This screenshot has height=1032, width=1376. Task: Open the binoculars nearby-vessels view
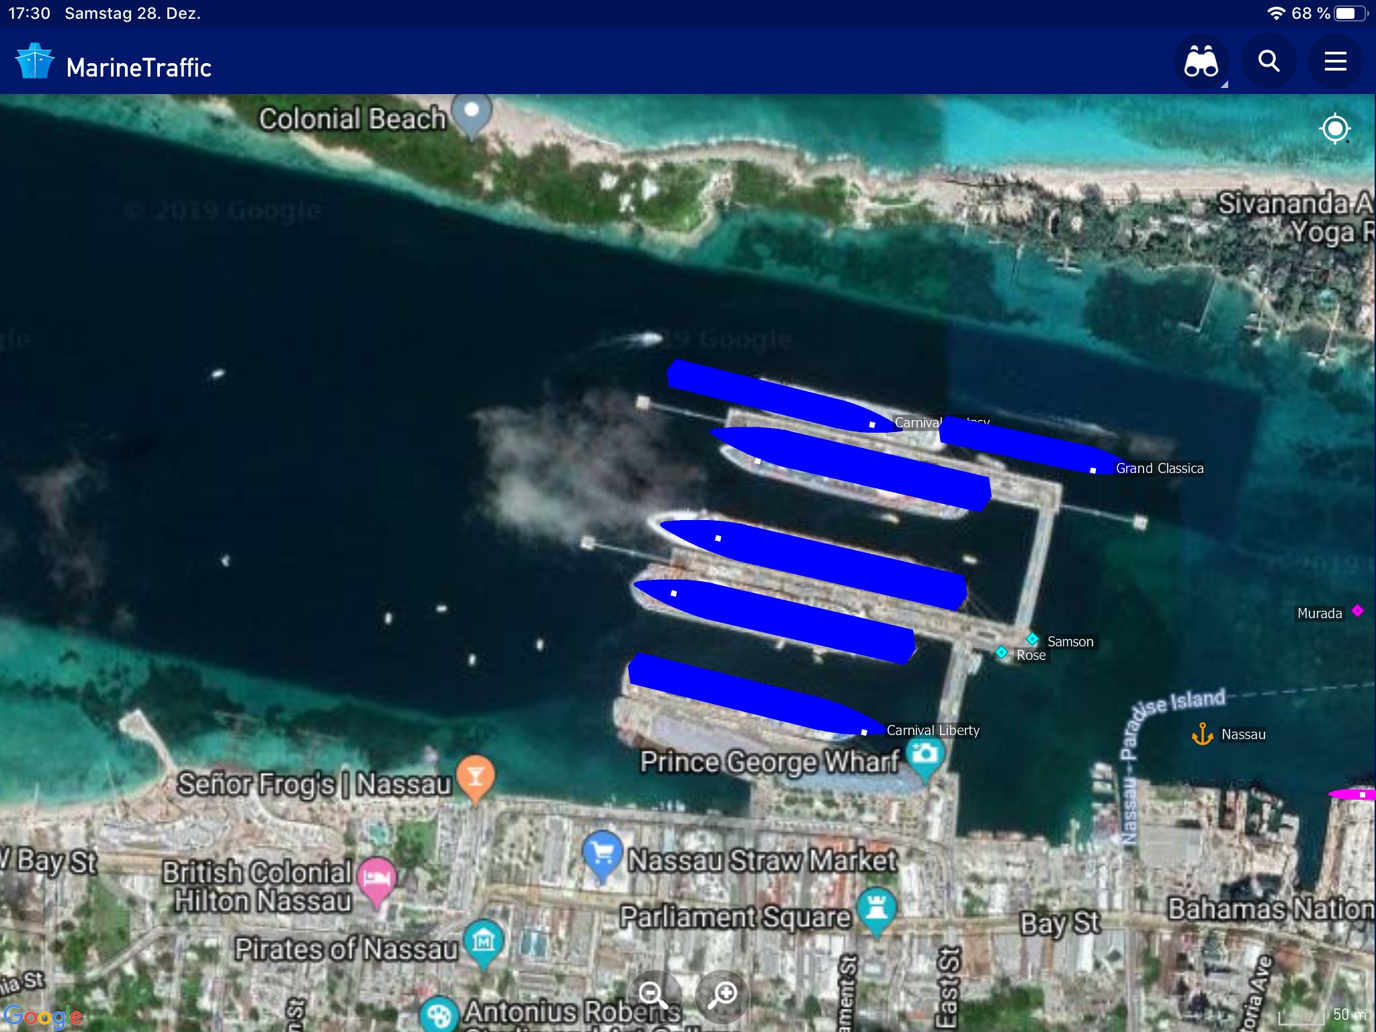(1201, 62)
